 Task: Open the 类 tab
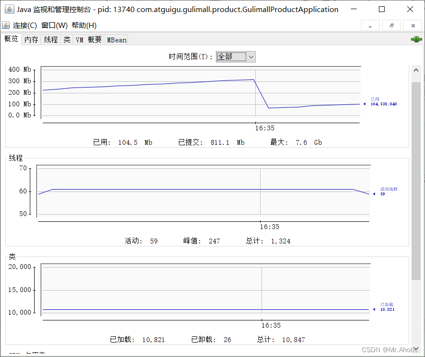point(66,39)
